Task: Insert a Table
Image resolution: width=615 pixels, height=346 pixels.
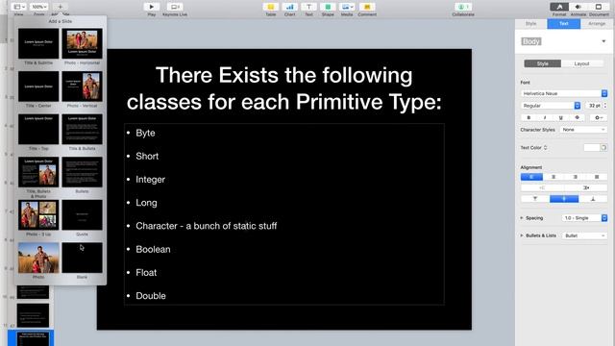Action: point(271,7)
